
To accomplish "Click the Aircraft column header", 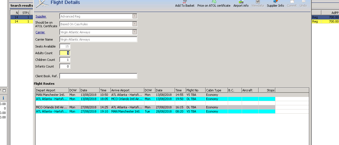I will tap(250, 90).
